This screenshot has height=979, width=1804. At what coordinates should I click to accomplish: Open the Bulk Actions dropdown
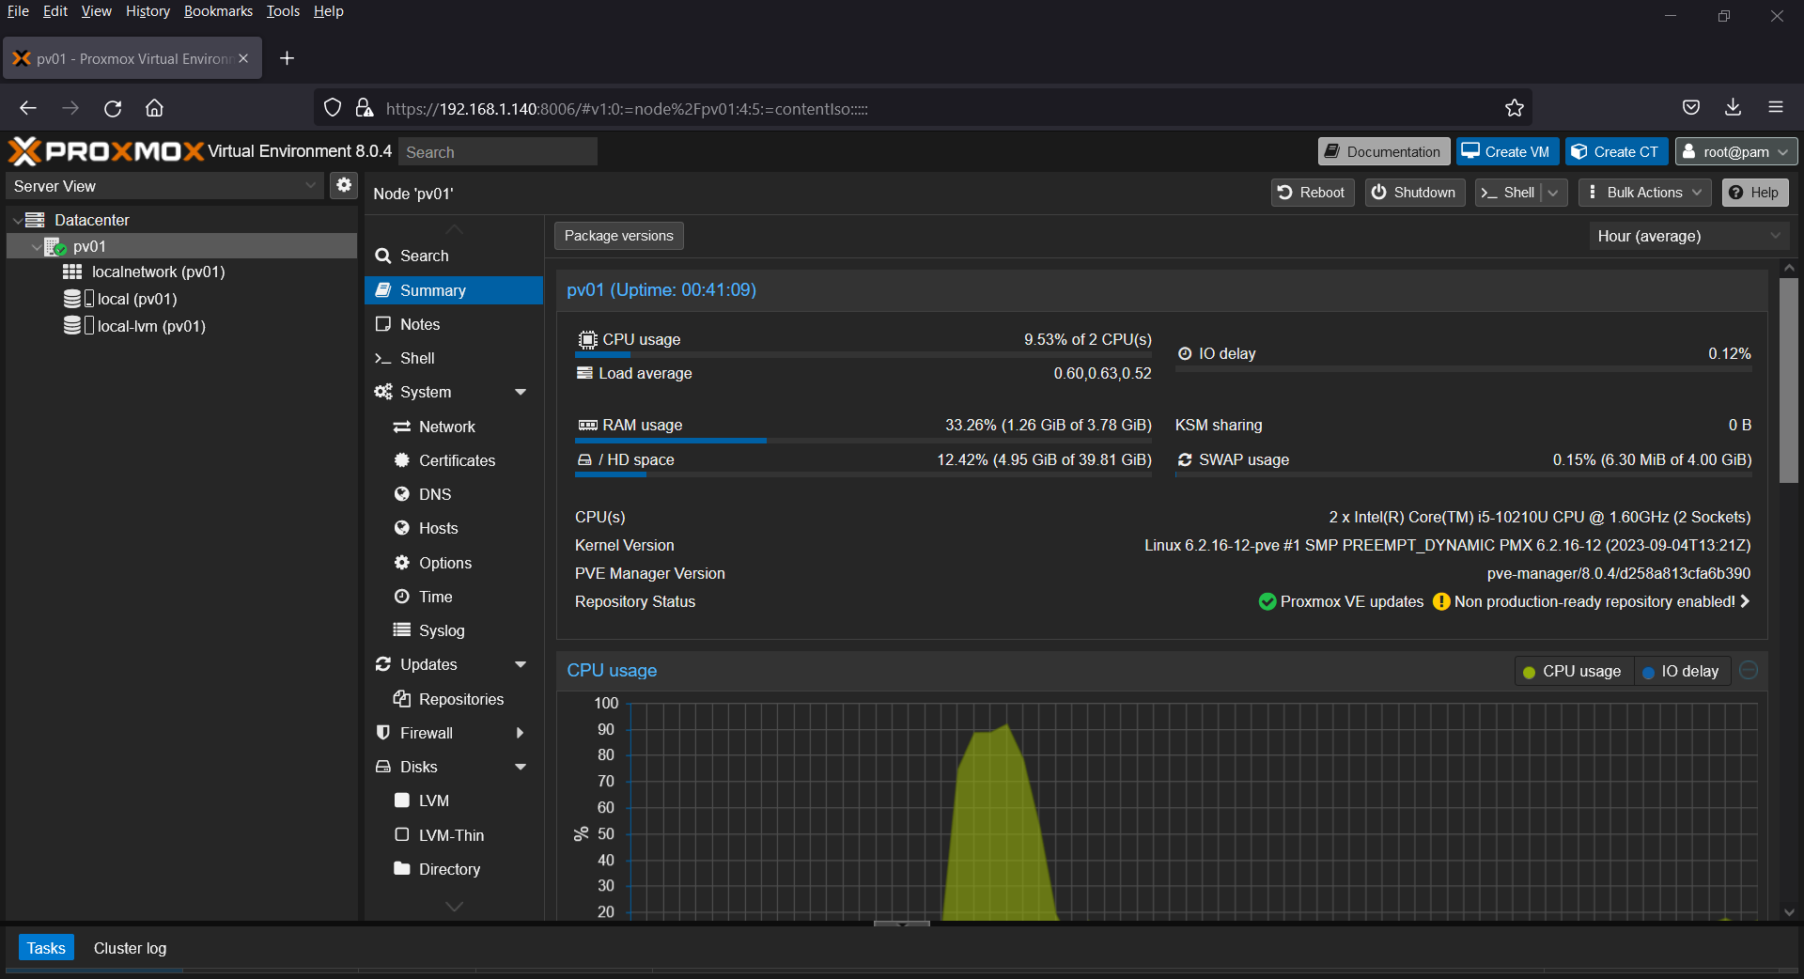[x=1644, y=193]
